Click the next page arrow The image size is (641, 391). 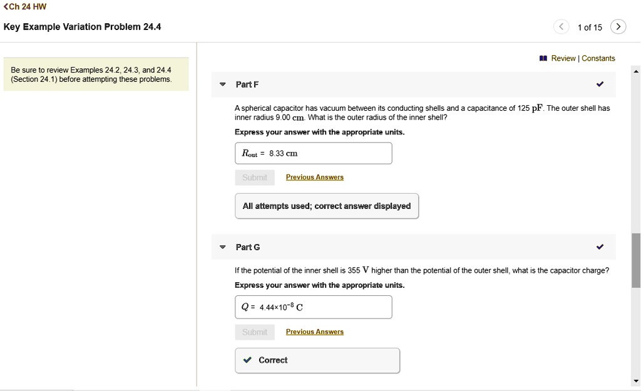click(618, 27)
